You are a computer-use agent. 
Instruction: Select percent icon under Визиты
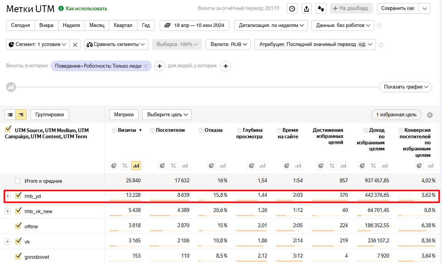point(125,166)
